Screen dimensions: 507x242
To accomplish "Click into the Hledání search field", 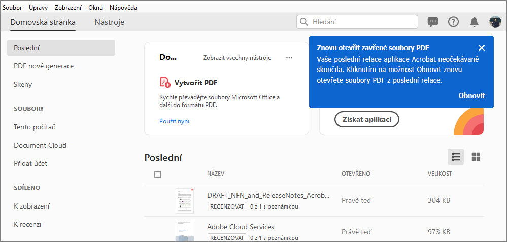I will click(357, 22).
